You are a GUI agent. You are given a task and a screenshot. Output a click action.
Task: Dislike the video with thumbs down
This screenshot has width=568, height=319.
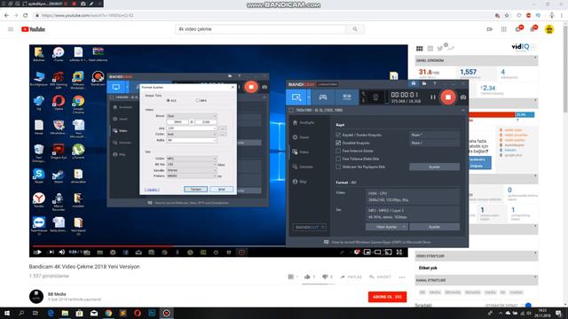coord(325,276)
